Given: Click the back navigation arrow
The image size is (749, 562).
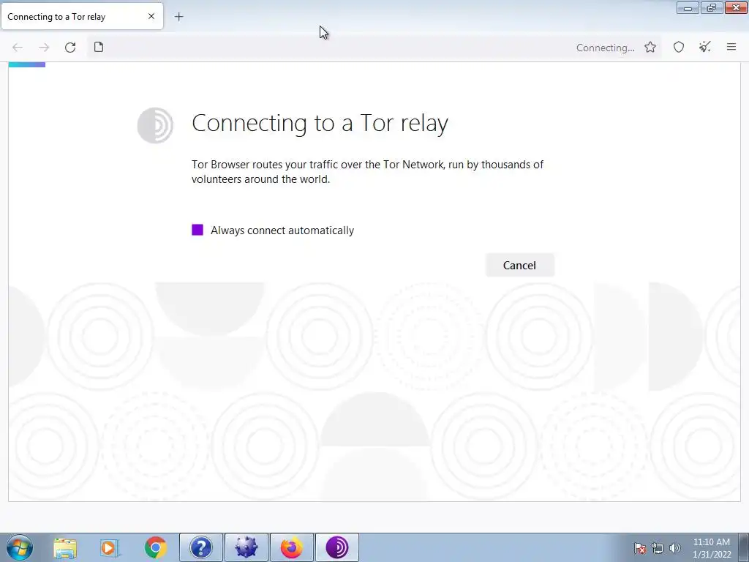Looking at the screenshot, I should (18, 48).
